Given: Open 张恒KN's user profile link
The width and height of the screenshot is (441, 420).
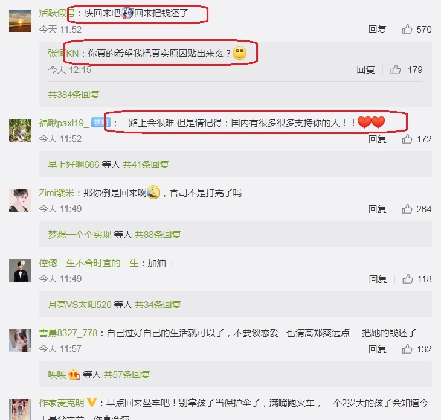Looking at the screenshot, I should coord(63,53).
